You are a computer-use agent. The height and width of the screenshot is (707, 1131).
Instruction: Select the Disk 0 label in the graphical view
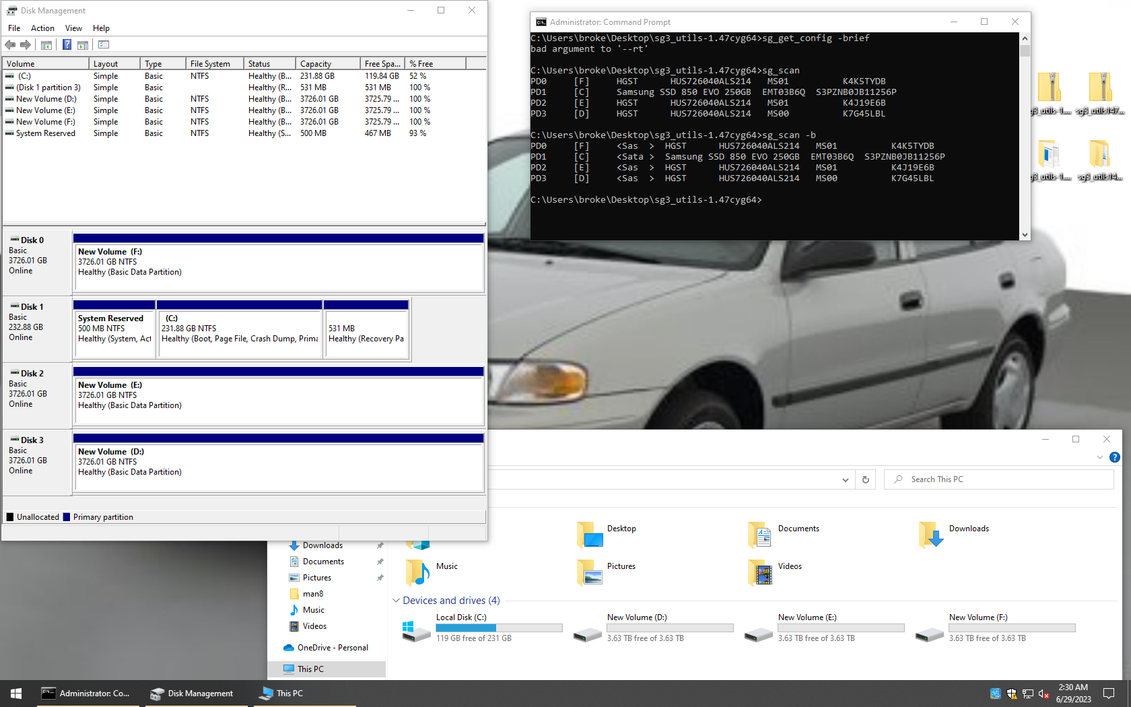coord(32,240)
